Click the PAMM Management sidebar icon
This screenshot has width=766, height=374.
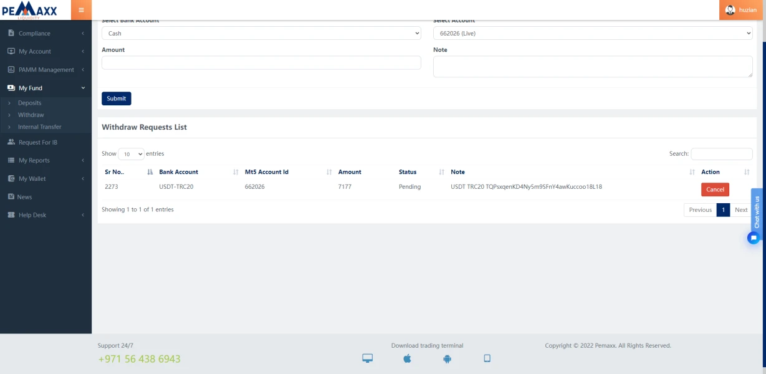click(11, 70)
